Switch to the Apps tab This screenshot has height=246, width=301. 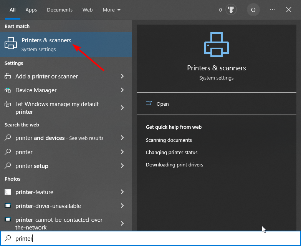31,10
